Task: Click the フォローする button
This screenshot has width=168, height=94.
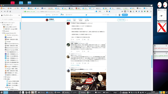Action: (x=121, y=20)
